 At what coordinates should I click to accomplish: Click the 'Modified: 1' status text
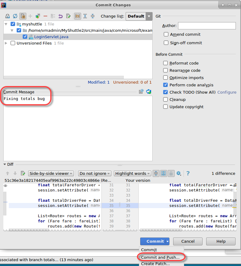99,82
